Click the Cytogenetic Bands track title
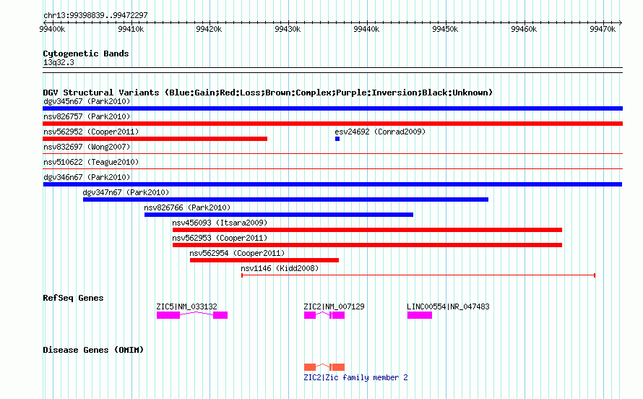Image resolution: width=643 pixels, height=399 pixels. click(86, 53)
